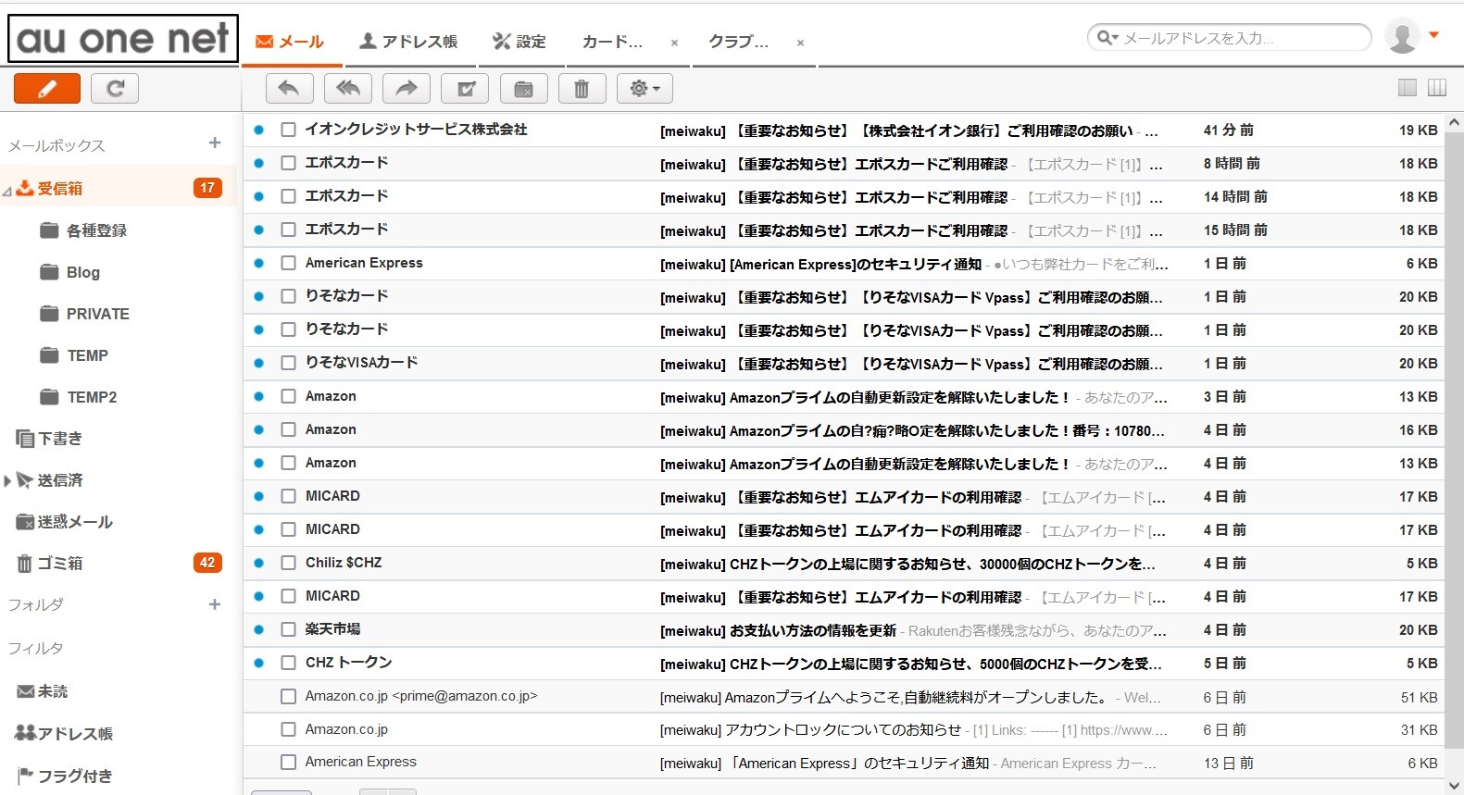
Task: Check the りそなVISAカード sender row checkbox
Action: click(x=289, y=363)
